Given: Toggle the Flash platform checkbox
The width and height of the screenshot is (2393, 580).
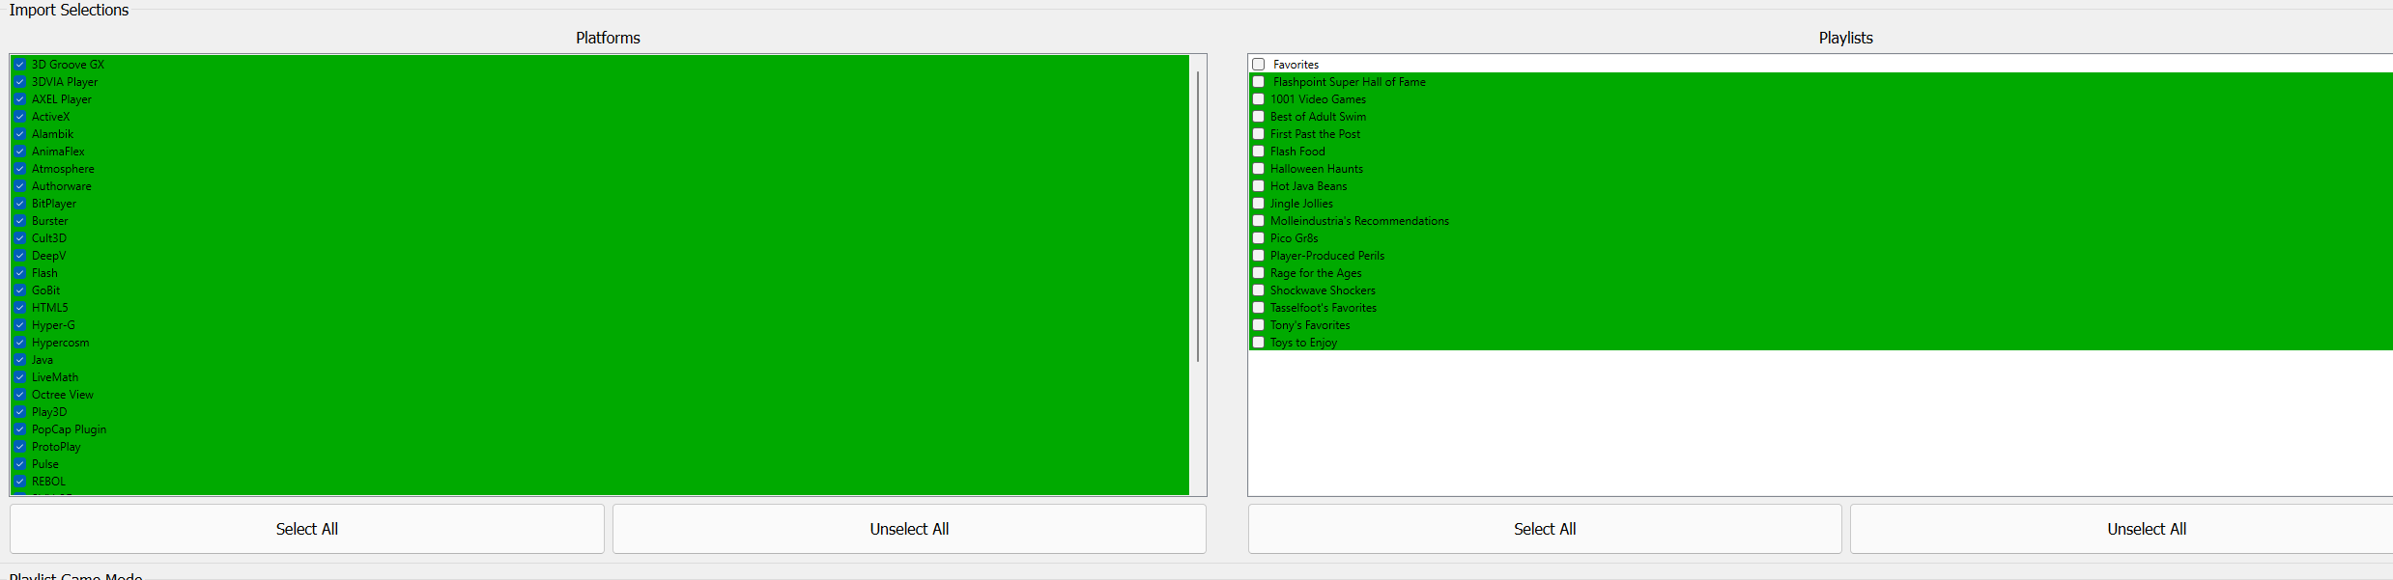Looking at the screenshot, I should tap(19, 273).
